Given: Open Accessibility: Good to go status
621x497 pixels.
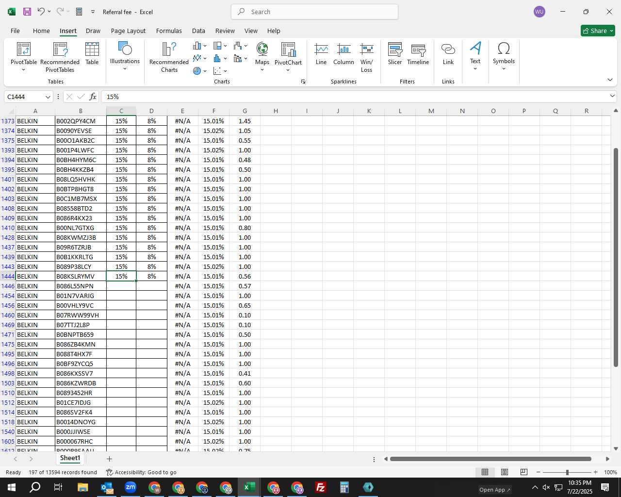Looking at the screenshot, I should pos(141,472).
